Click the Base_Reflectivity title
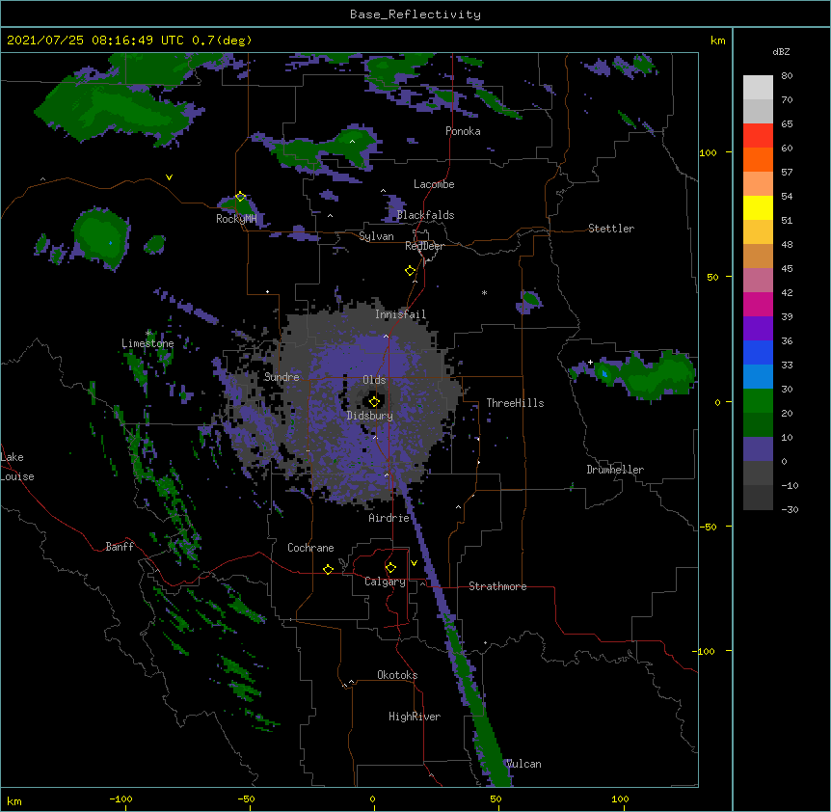 (x=415, y=14)
